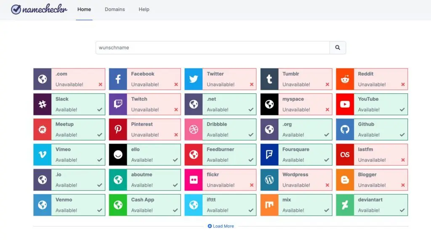
Task: Click the red X on Facebook card
Action: point(176,84)
